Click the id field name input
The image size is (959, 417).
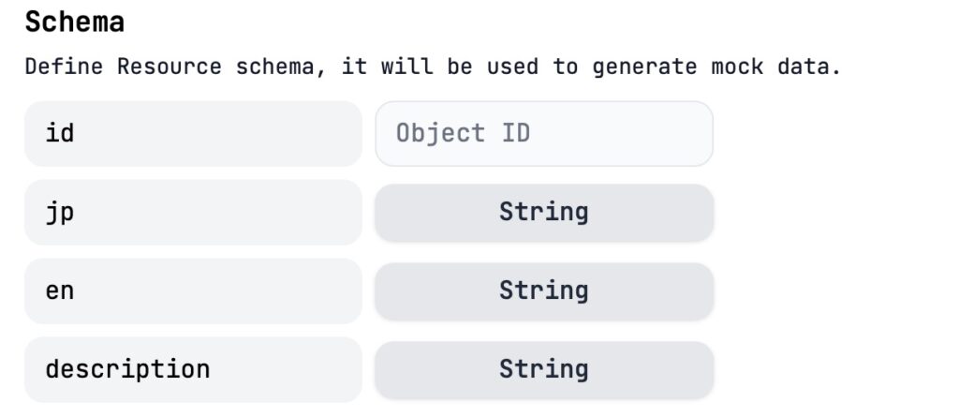tap(192, 134)
